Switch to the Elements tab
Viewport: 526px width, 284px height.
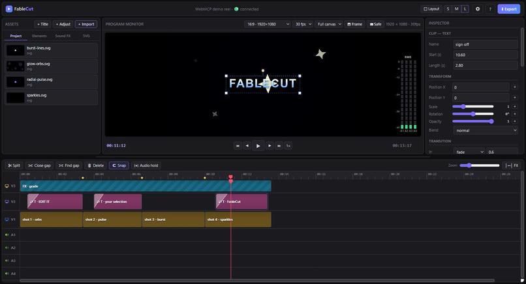pos(39,36)
